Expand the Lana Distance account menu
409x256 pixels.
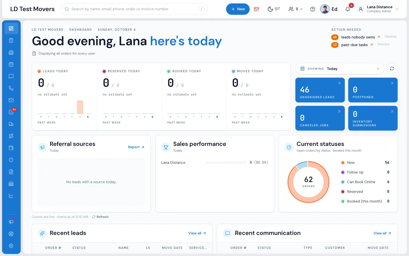(x=378, y=9)
